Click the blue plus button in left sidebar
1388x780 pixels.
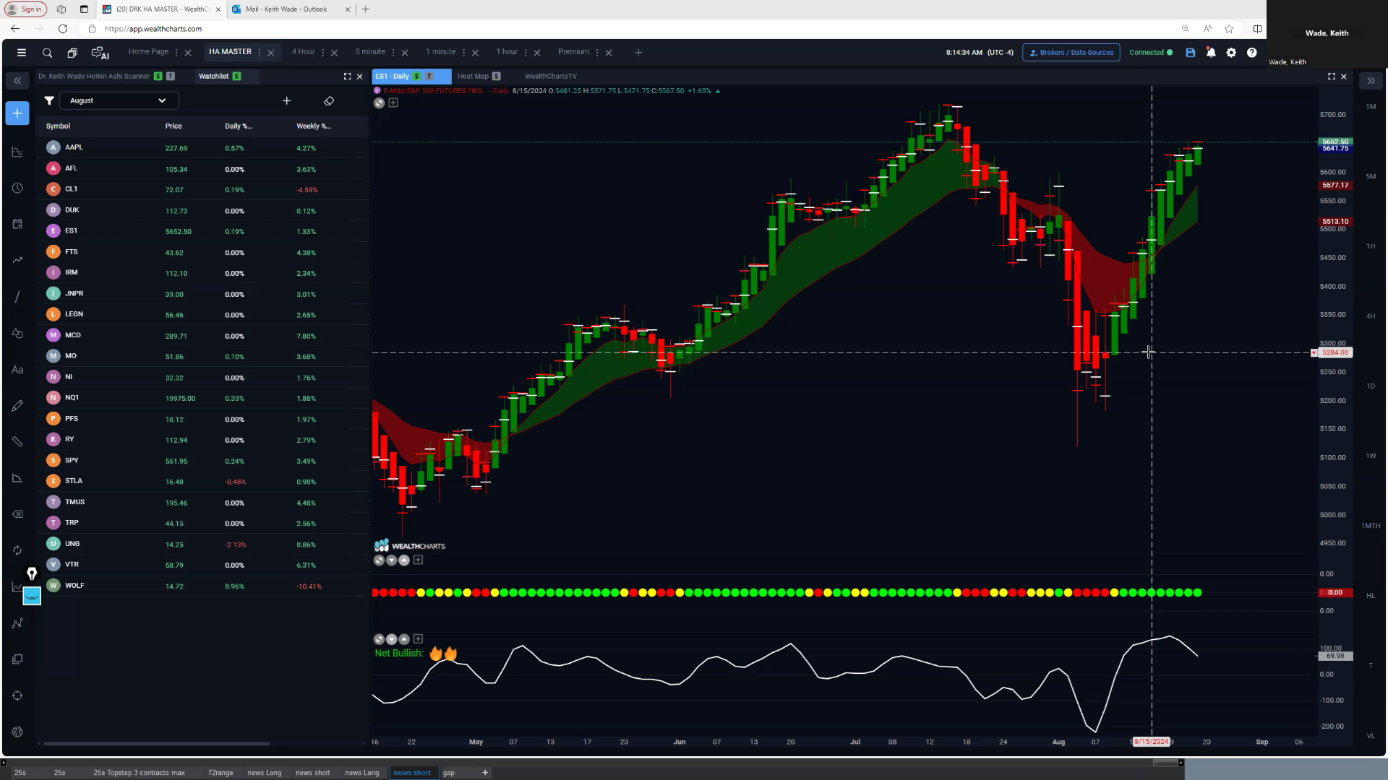17,113
